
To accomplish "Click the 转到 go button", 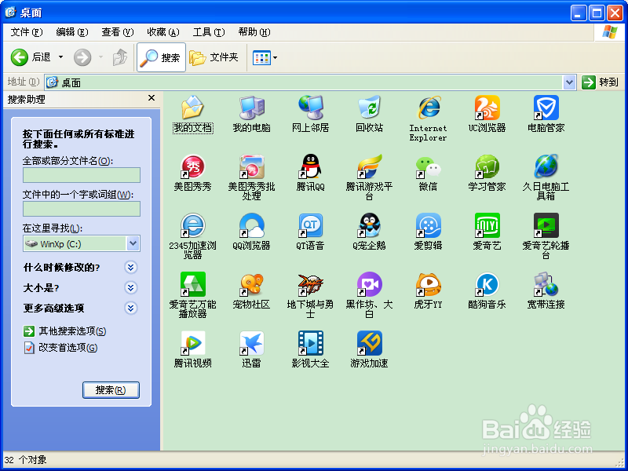I will (600, 82).
